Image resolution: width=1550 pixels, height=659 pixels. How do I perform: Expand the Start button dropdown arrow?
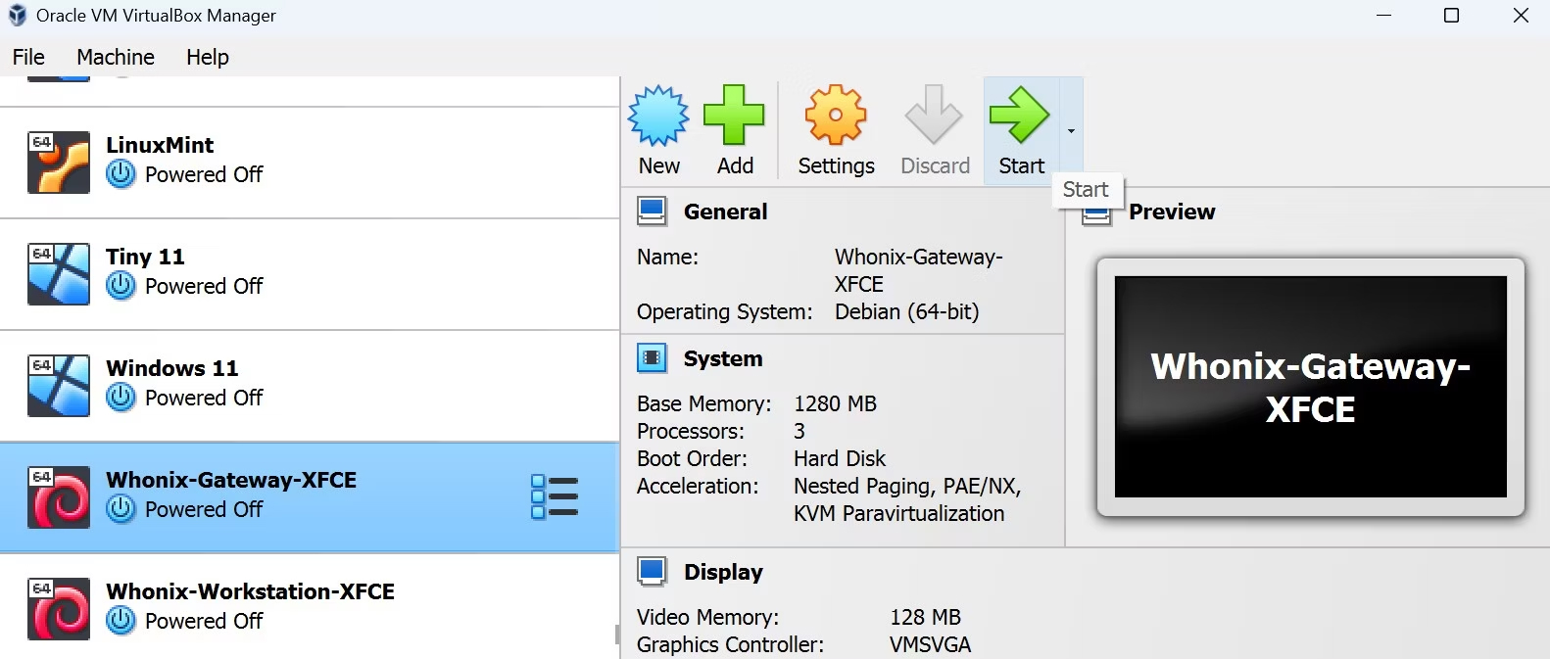1071,131
